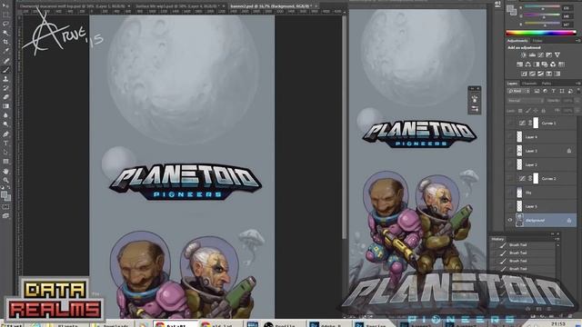Switch to the Channels tab
Screen dimensions: 582x327
(x=529, y=84)
